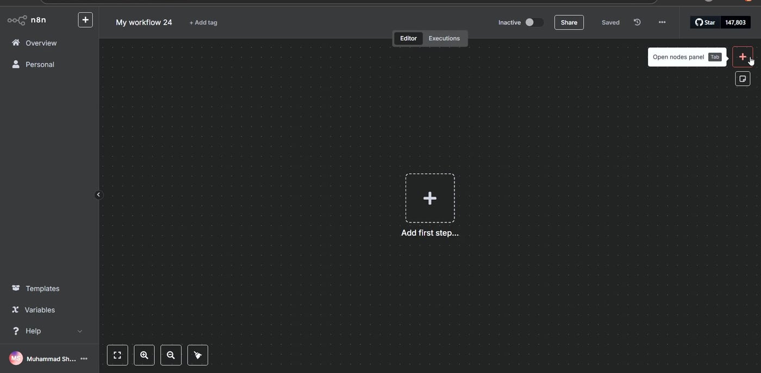This screenshot has height=373, width=761.
Task: Open Variables from the sidebar
Action: 40,309
